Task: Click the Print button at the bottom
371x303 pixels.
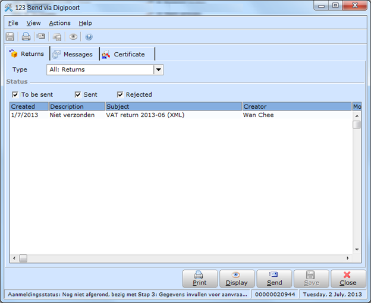Action: pos(200,279)
